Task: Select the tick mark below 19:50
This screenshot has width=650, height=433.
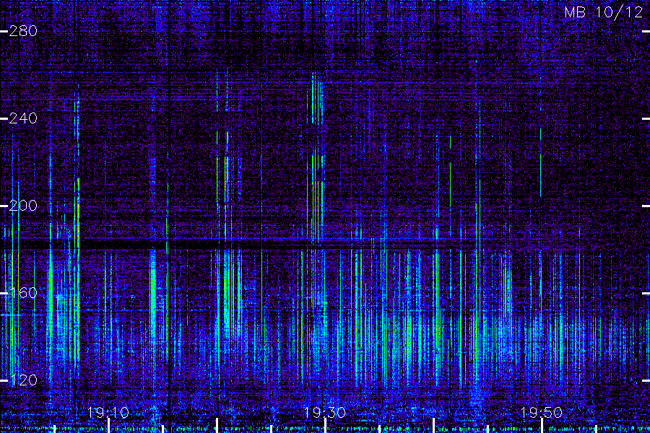Action: pos(542,426)
